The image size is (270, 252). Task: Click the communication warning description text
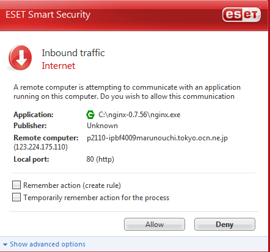[127, 92]
